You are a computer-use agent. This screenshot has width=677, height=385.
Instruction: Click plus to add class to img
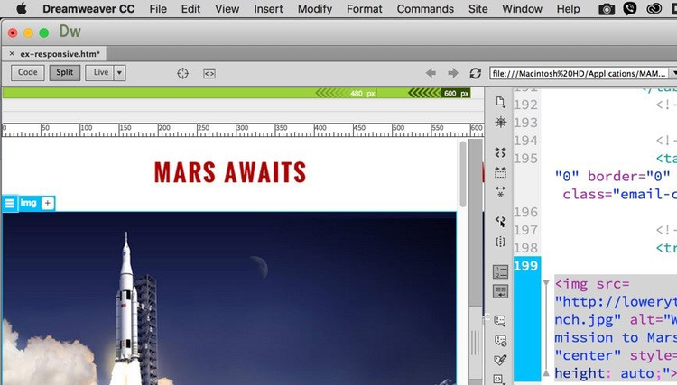pos(48,203)
